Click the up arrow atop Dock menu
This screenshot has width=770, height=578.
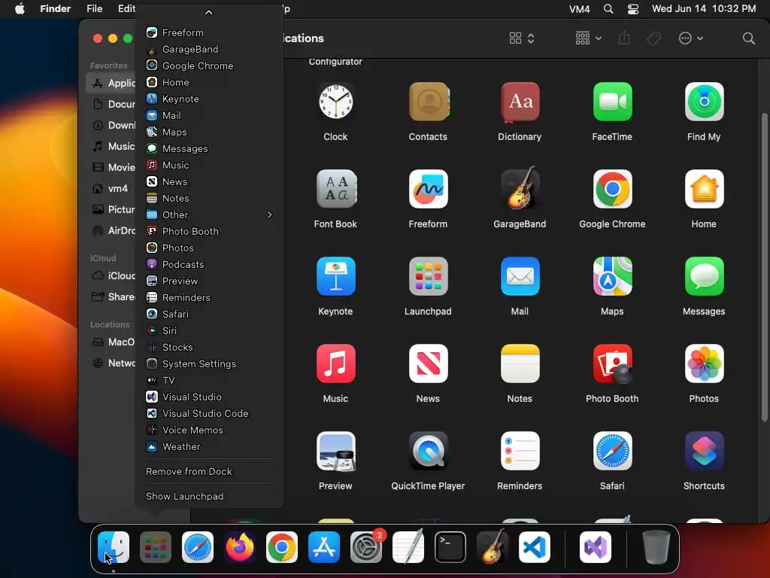click(209, 12)
